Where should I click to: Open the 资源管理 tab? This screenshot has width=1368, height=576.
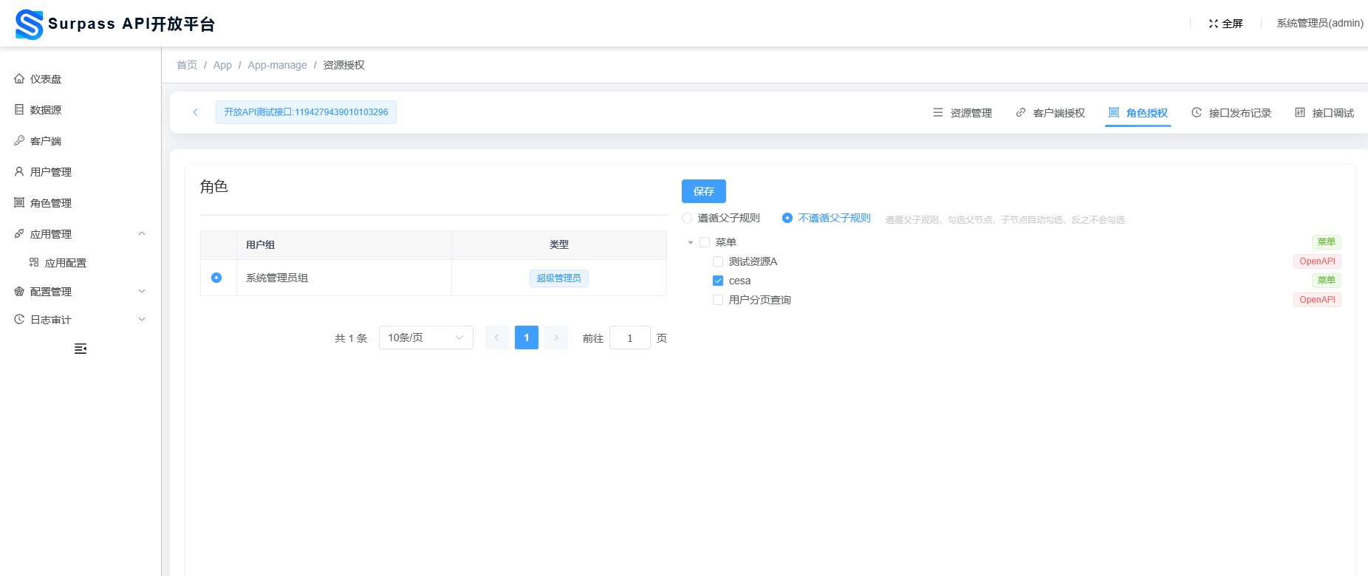point(962,113)
